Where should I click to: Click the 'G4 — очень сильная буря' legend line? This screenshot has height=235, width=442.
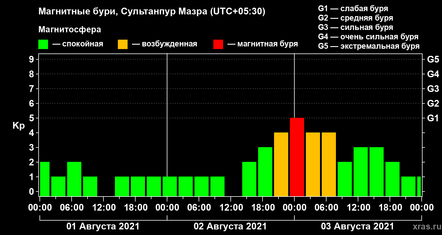368,37
